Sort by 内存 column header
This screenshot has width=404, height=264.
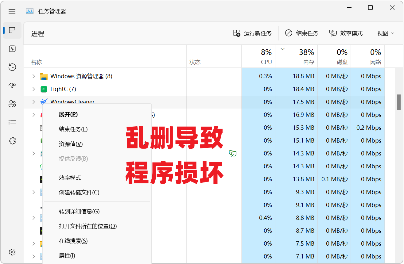click(x=296, y=56)
